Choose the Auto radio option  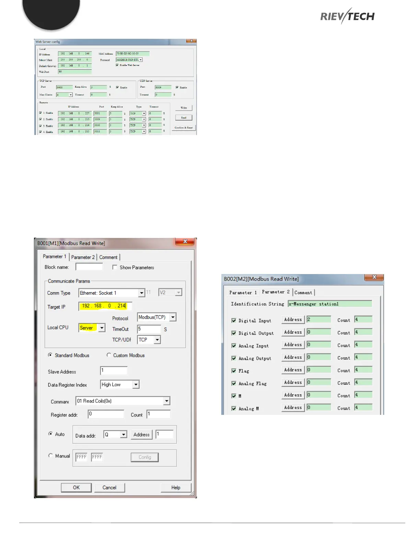[50, 434]
